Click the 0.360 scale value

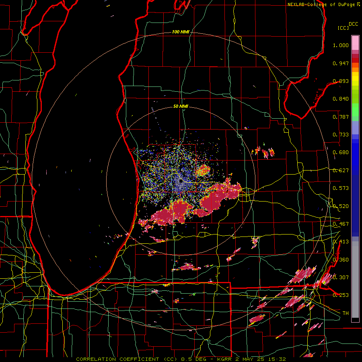[x=341, y=260]
